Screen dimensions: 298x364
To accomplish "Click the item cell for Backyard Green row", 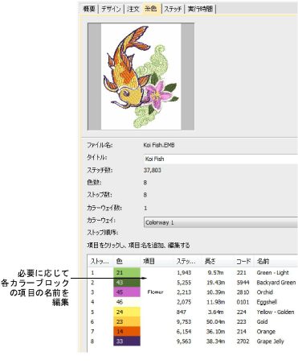I will [x=157, y=283].
